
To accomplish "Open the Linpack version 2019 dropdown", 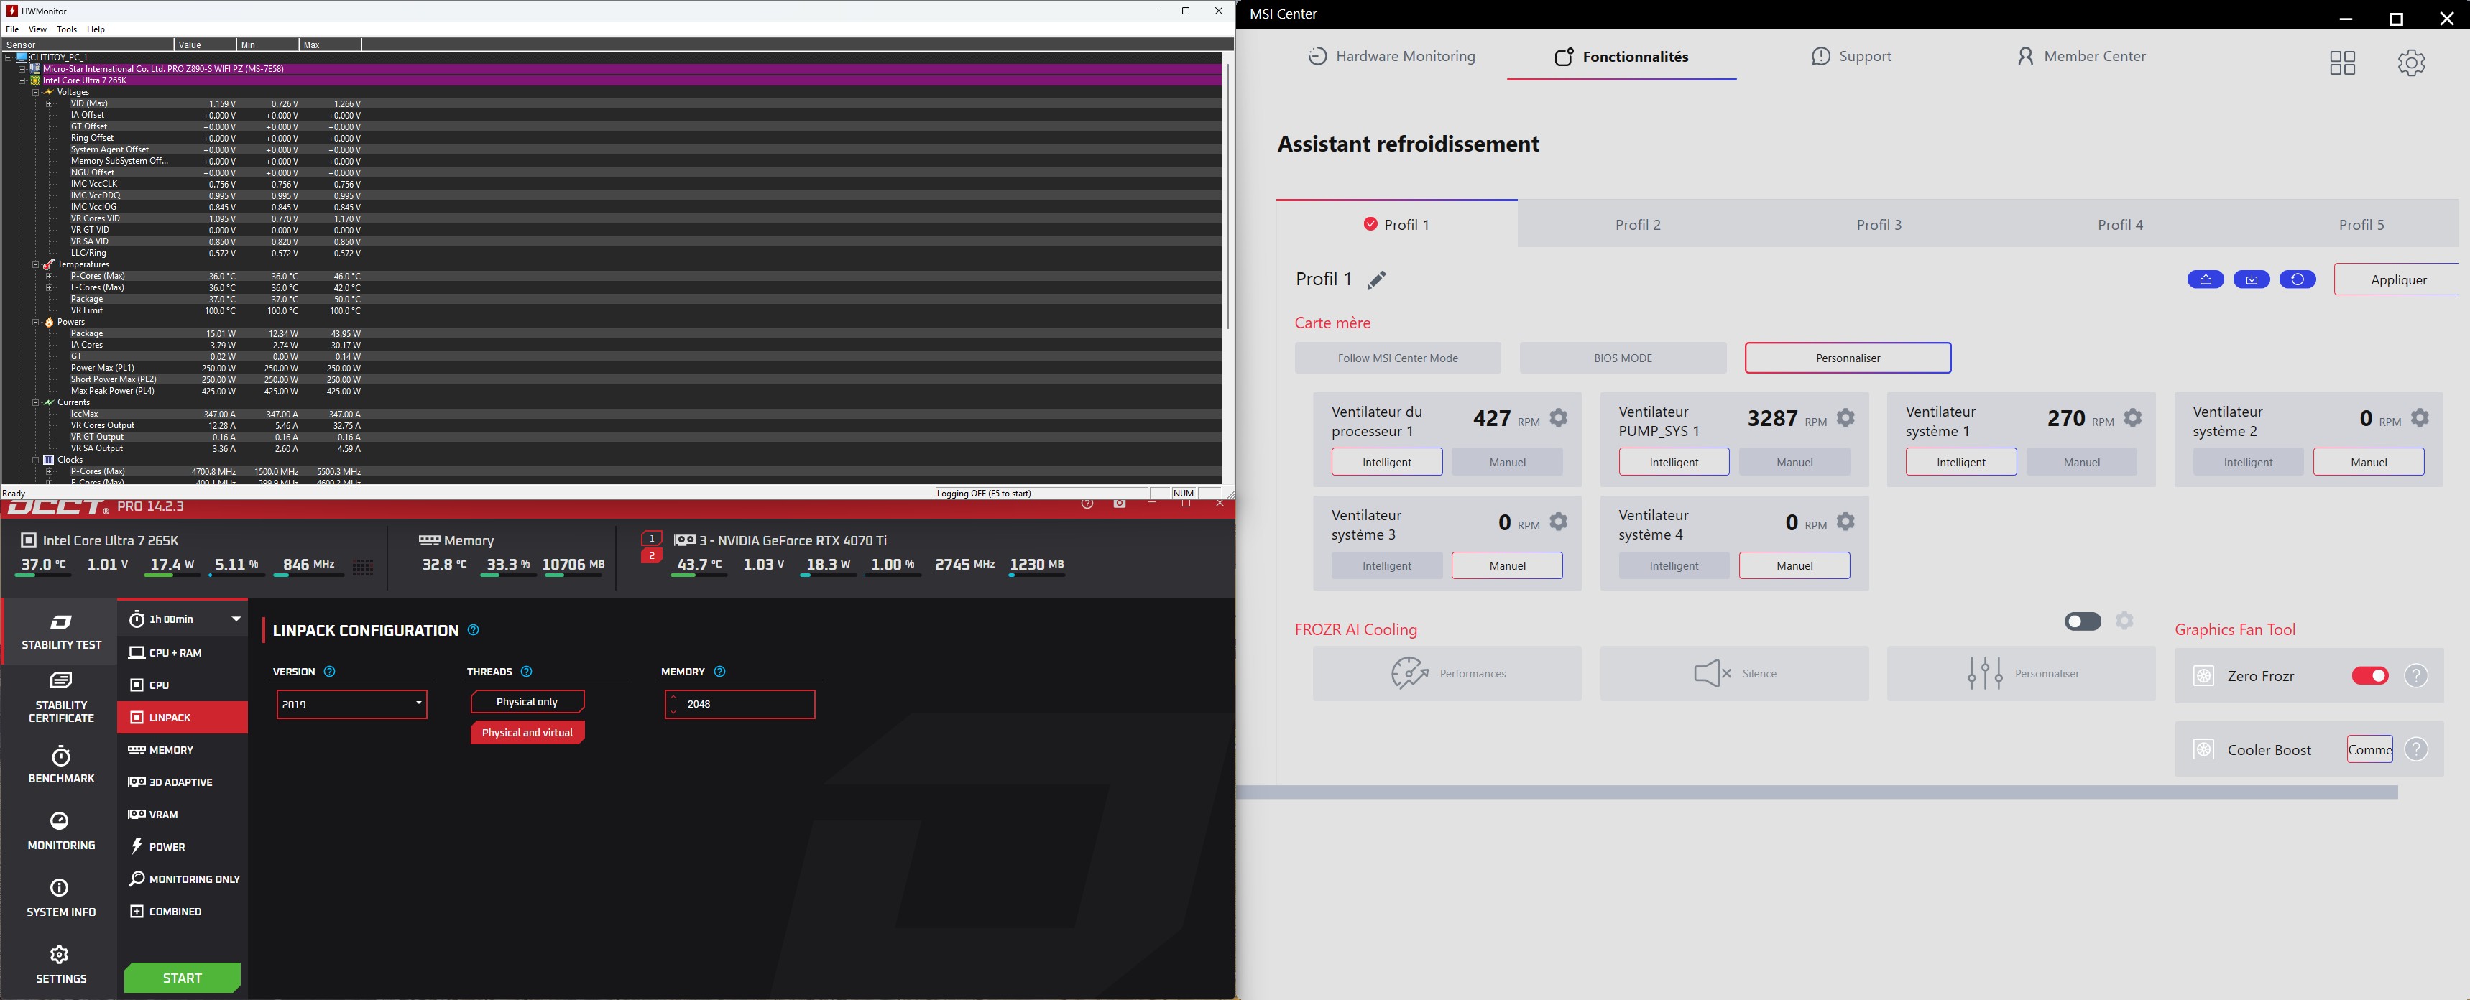I will (351, 704).
